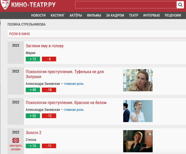
Task: Click the role name Стелла
Action: pyautogui.click(x=31, y=140)
